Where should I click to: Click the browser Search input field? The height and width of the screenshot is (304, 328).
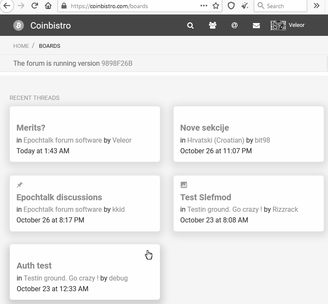point(280,6)
